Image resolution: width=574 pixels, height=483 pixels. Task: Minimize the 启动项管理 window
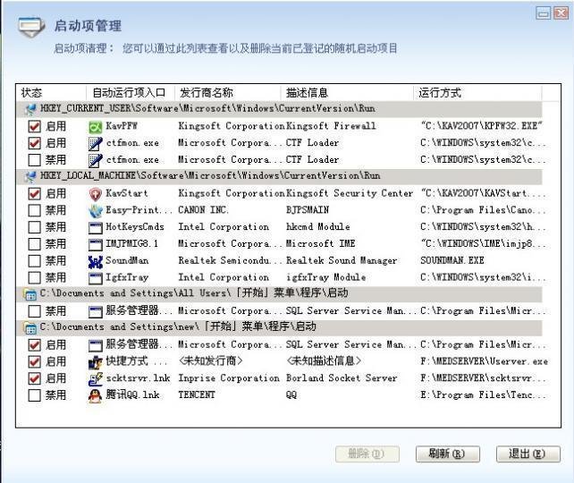tap(544, 13)
